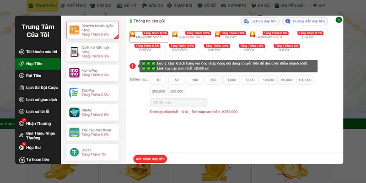This screenshot has height=183, width=366.
Task: Choose Chuyển khoản ngân hàng payment method
Action: tap(92, 30)
